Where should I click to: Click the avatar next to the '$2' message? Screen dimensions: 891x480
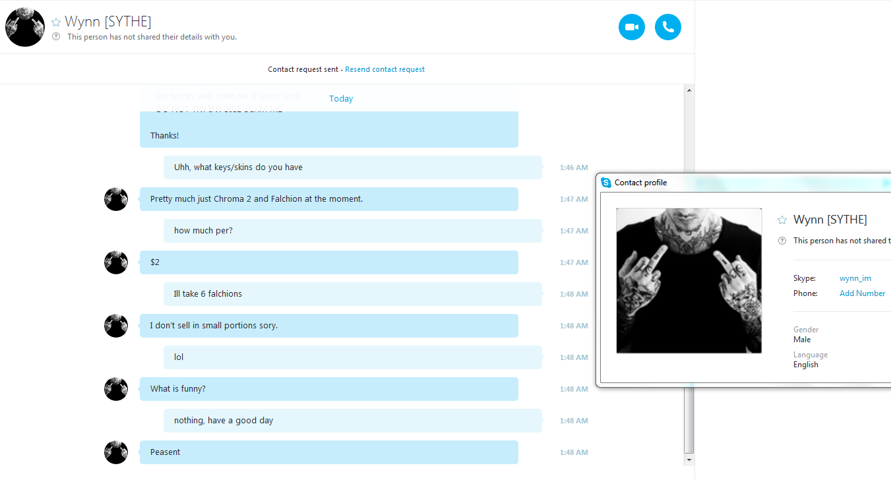tap(116, 262)
